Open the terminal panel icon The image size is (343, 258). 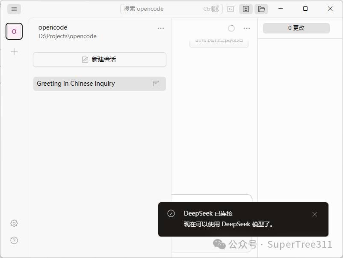click(x=231, y=9)
